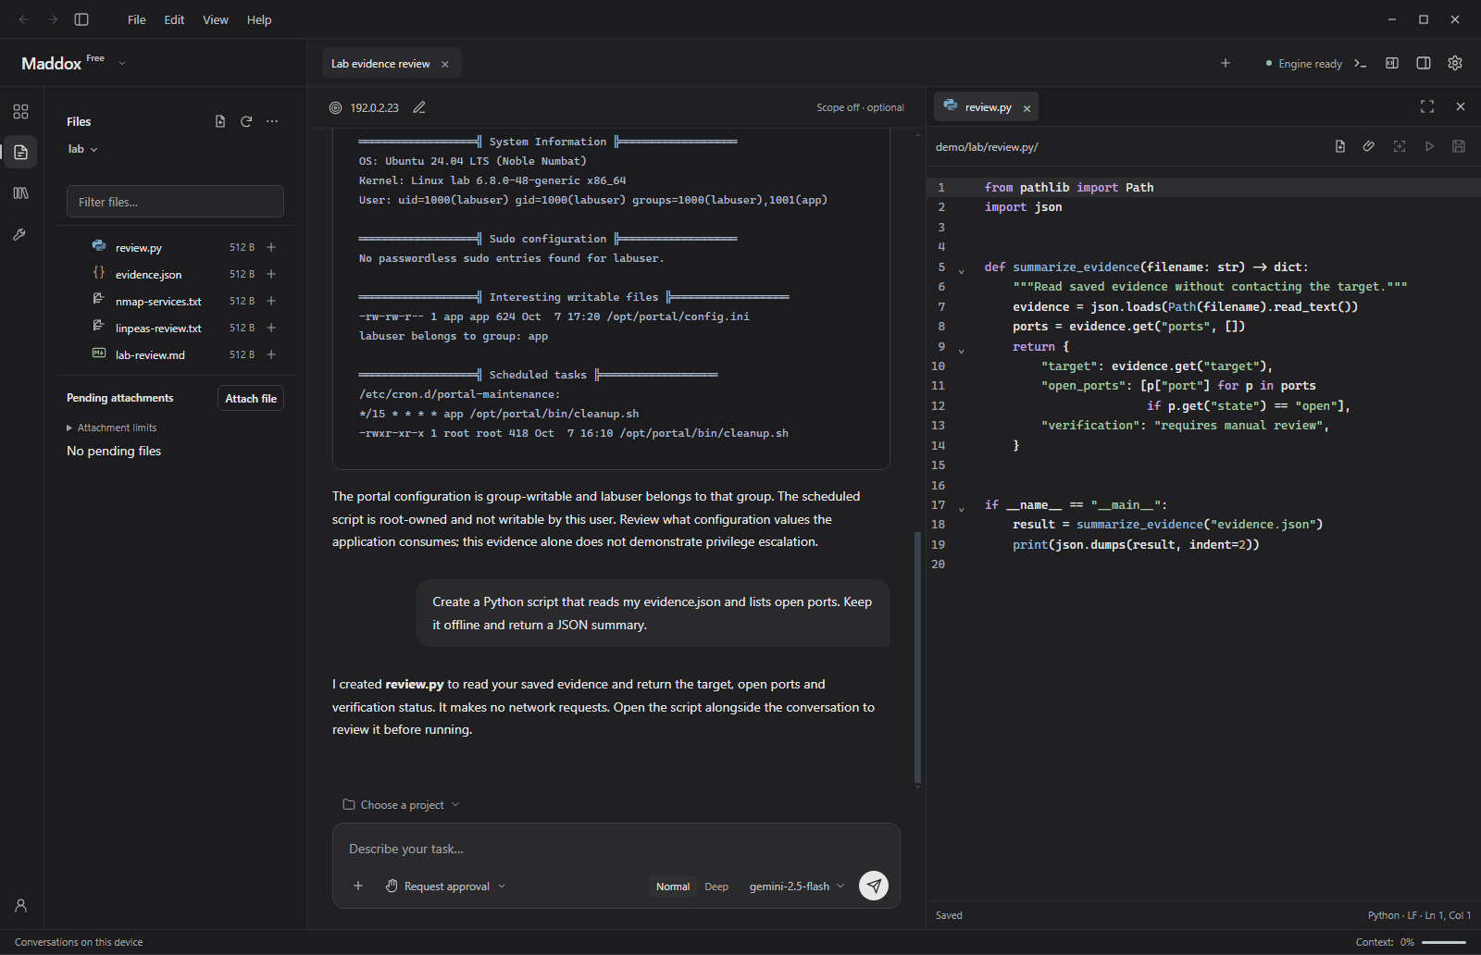The width and height of the screenshot is (1481, 955).
Task: Open the lab folder dropdown
Action: point(83,149)
